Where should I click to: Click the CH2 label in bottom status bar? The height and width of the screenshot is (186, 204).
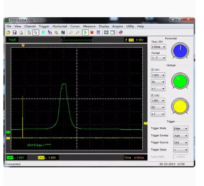tap(41, 158)
